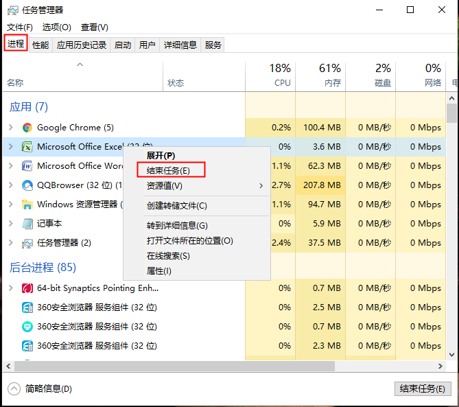Open the 文件(F) menu
This screenshot has height=407, width=459.
pyautogui.click(x=20, y=27)
